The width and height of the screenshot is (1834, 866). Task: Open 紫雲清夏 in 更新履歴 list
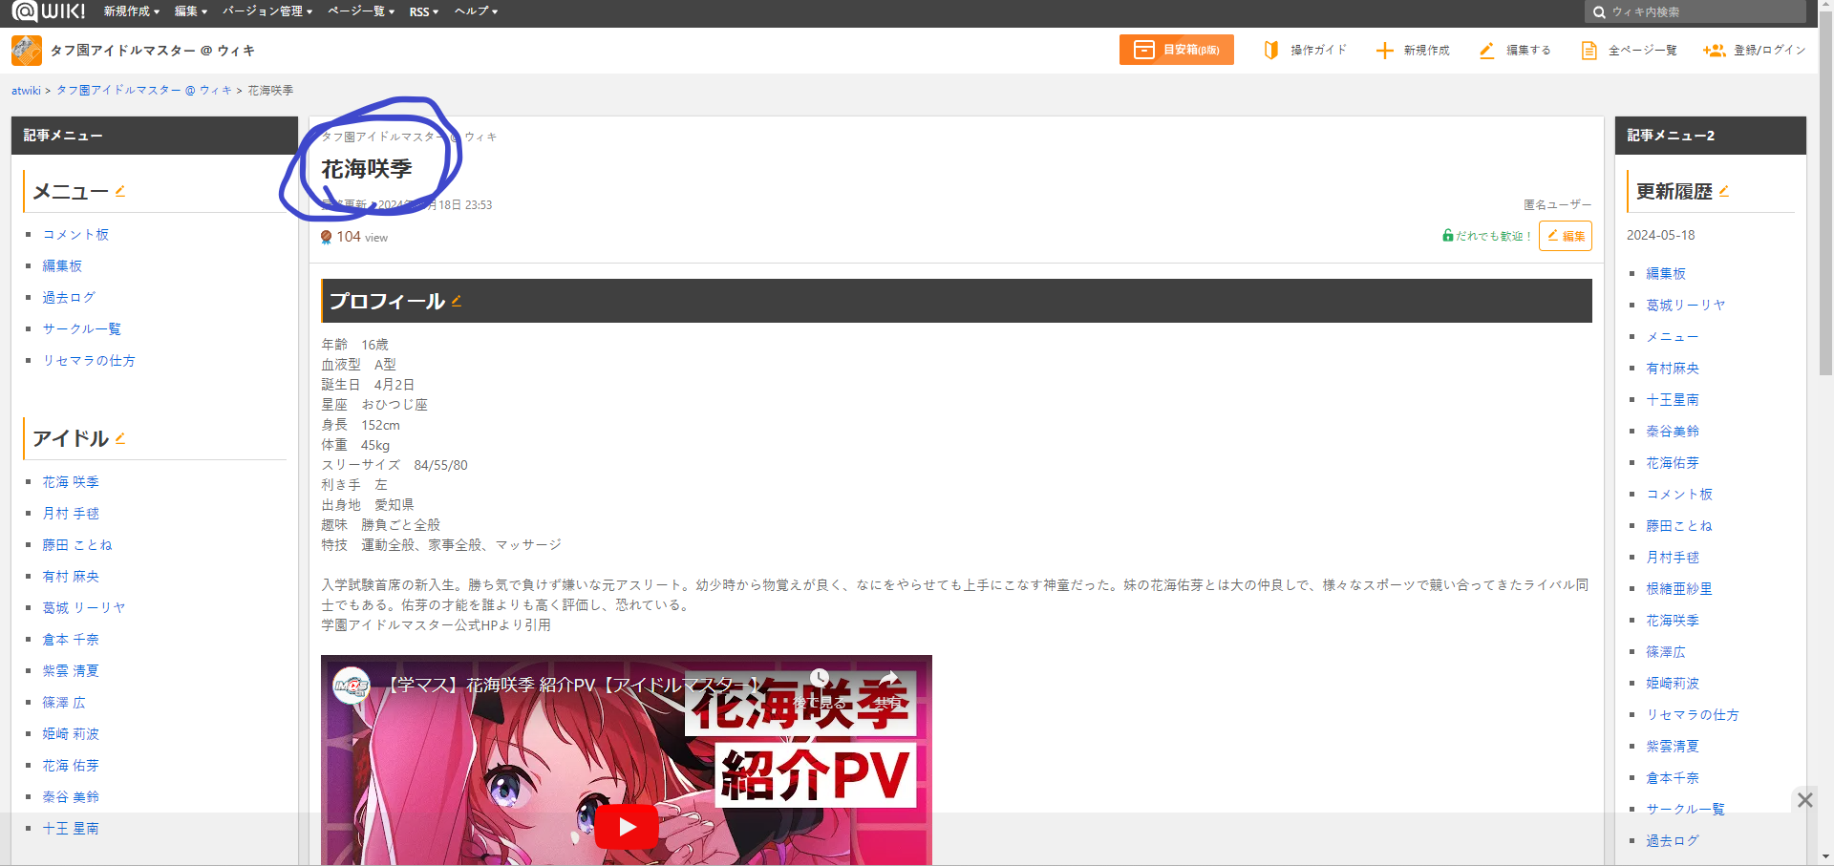(1673, 747)
